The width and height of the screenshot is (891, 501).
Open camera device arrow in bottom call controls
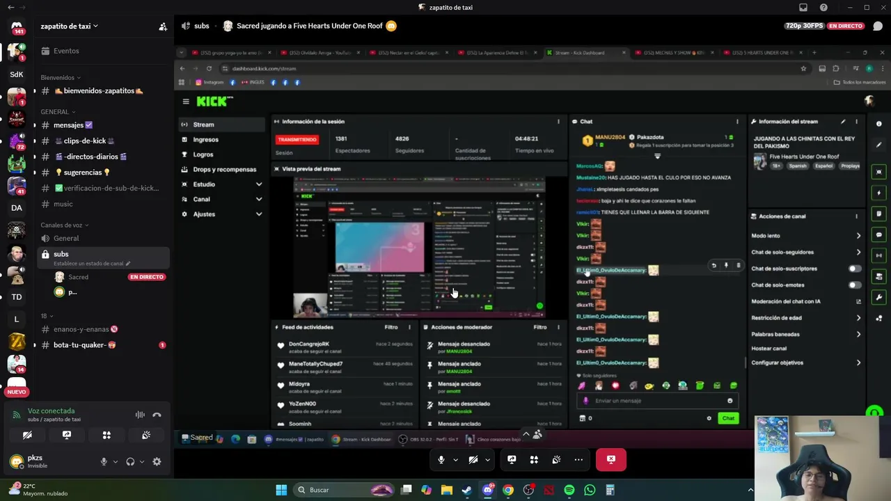pos(487,459)
